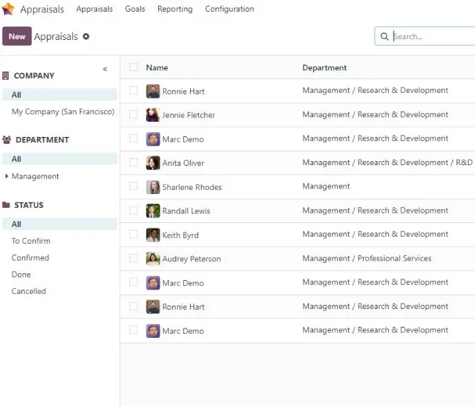Expand the Management department tree
Viewport: 475px width, 406px height.
point(6,176)
